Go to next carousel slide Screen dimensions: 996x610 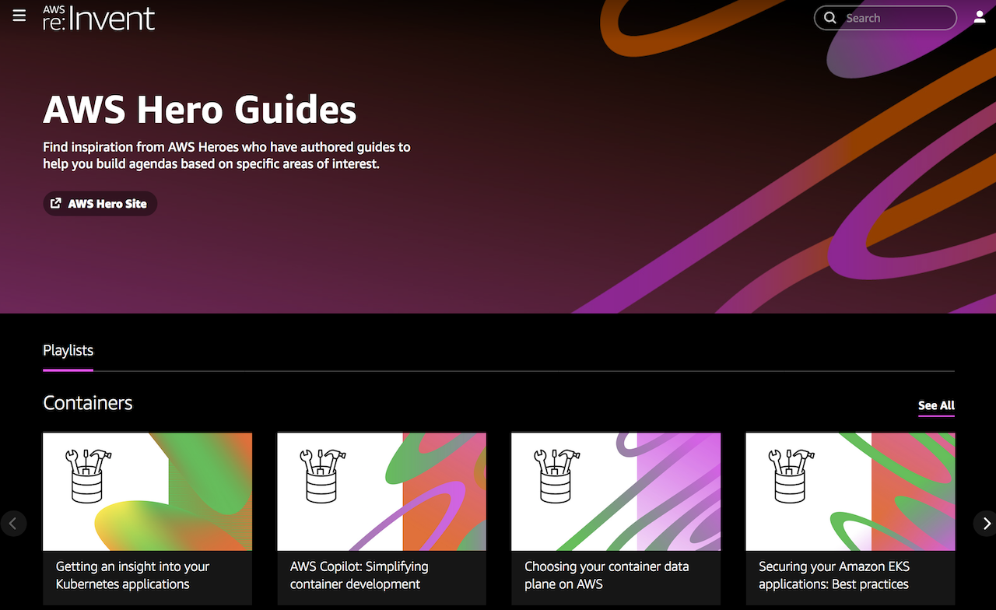point(985,524)
